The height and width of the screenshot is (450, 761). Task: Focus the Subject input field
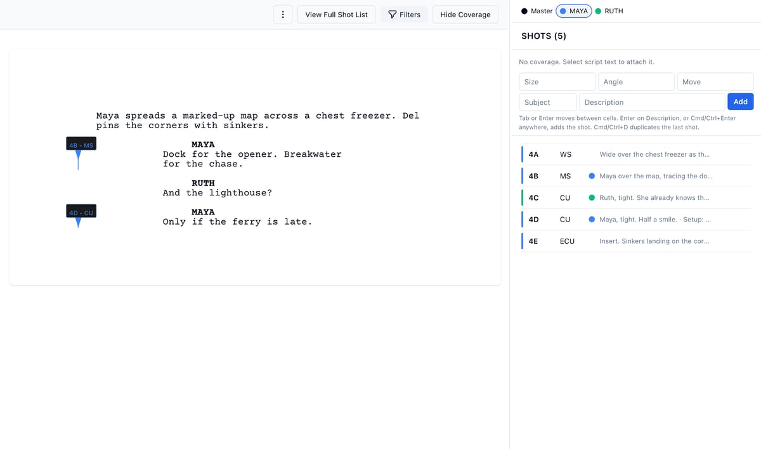(x=548, y=102)
